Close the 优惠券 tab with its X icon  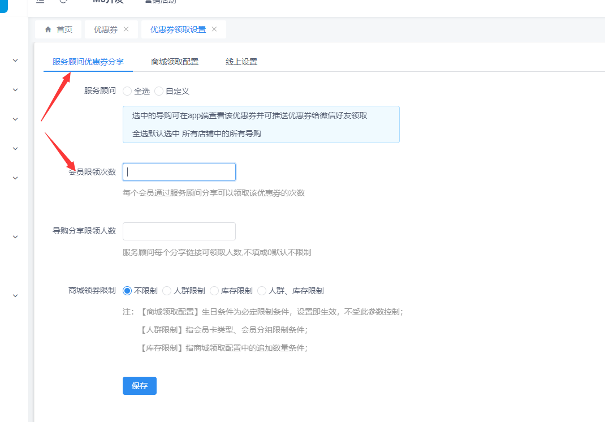pos(126,29)
